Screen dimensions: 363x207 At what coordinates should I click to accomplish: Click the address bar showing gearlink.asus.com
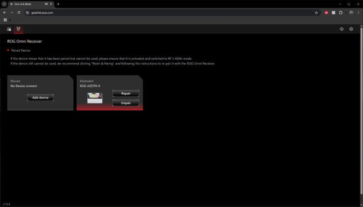(172, 13)
